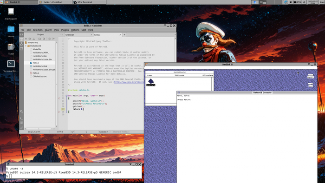Image resolution: width=325 pixels, height=183 pixels.
Task: Follow the gnu.org licenses link in editor
Action: (129, 82)
